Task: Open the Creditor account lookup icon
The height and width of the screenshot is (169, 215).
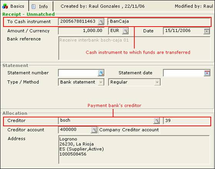Action: (x=94, y=130)
